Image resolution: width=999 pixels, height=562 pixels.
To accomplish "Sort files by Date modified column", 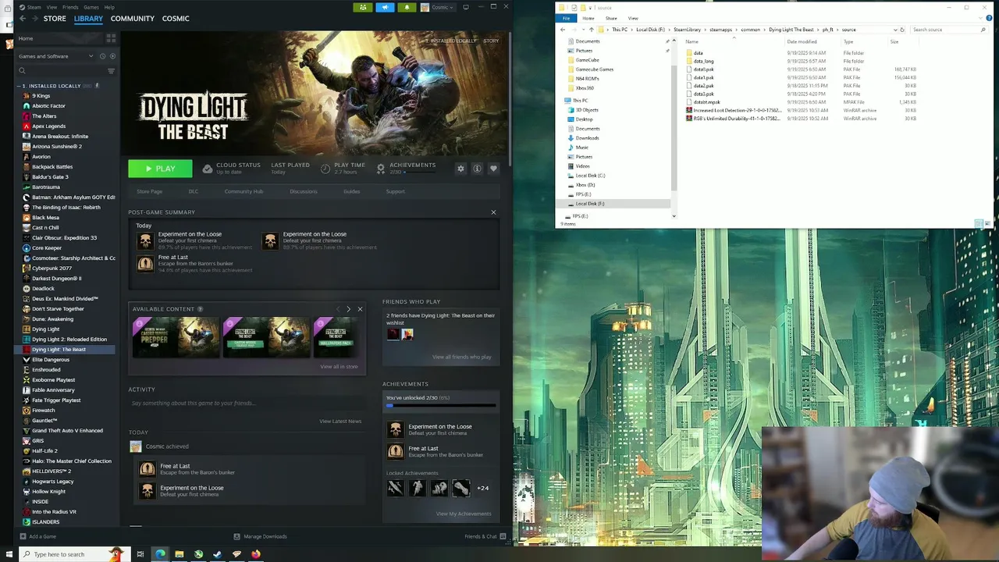I will pos(802,41).
